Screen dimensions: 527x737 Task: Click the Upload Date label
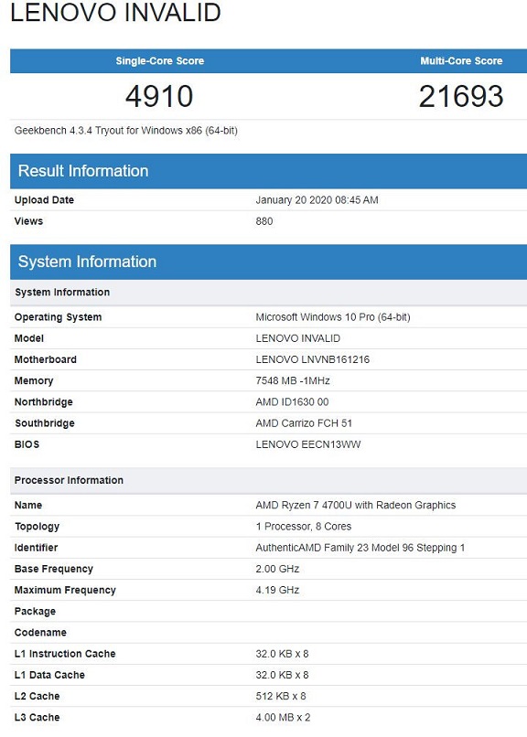click(44, 199)
